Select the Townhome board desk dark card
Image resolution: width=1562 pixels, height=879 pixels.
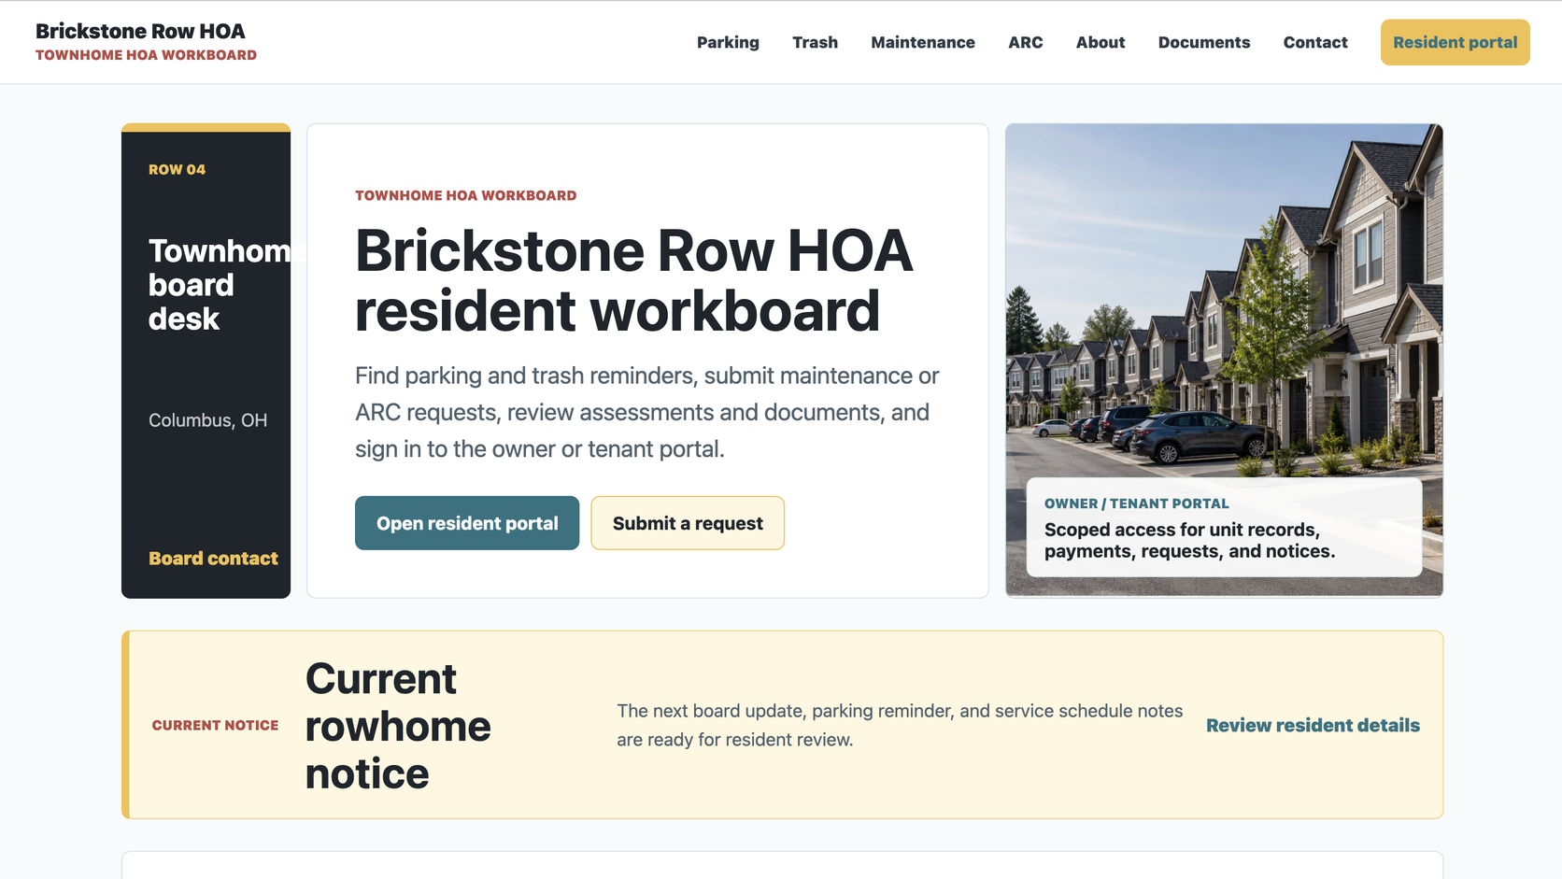206,361
